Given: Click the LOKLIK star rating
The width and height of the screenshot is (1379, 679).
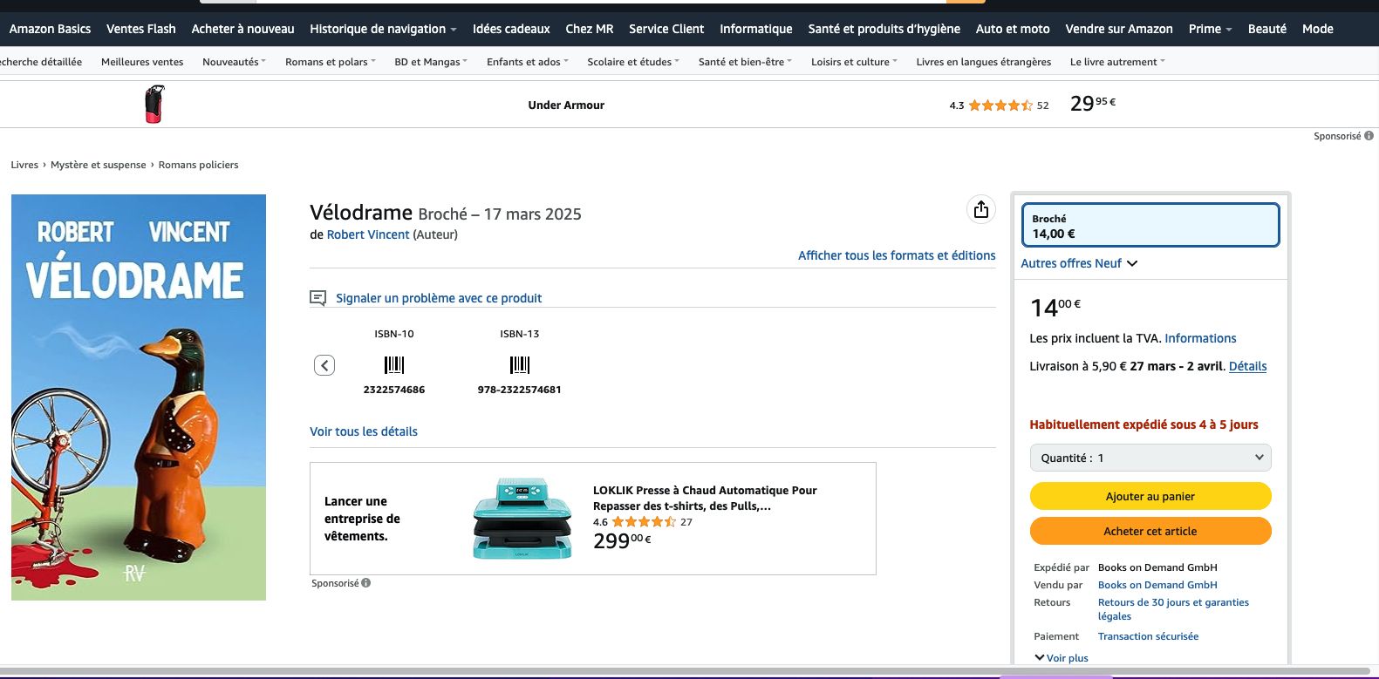Looking at the screenshot, I should (644, 522).
